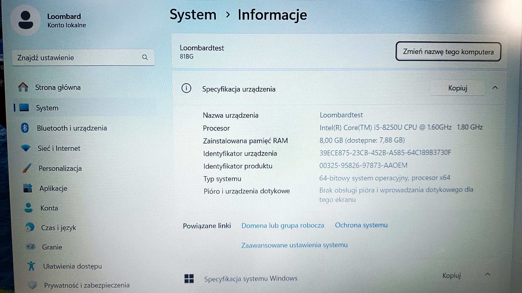Click System in the breadcrumb header

pyautogui.click(x=193, y=15)
